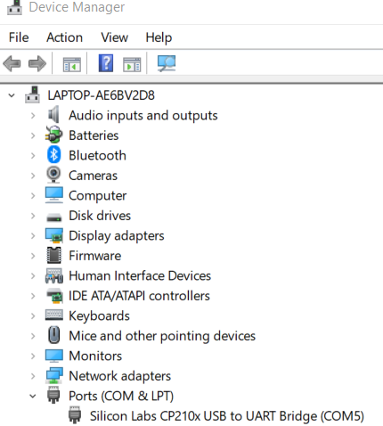Open the Help menu
Image resolution: width=383 pixels, height=426 pixels.
tap(159, 38)
